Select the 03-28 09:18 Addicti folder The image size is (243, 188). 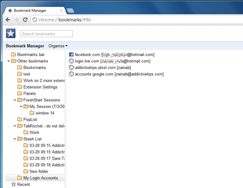[x=47, y=165]
